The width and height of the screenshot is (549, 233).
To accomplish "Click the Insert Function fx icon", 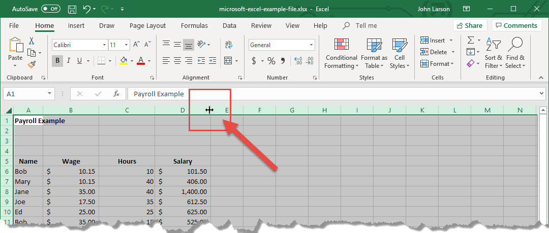I will coord(116,94).
